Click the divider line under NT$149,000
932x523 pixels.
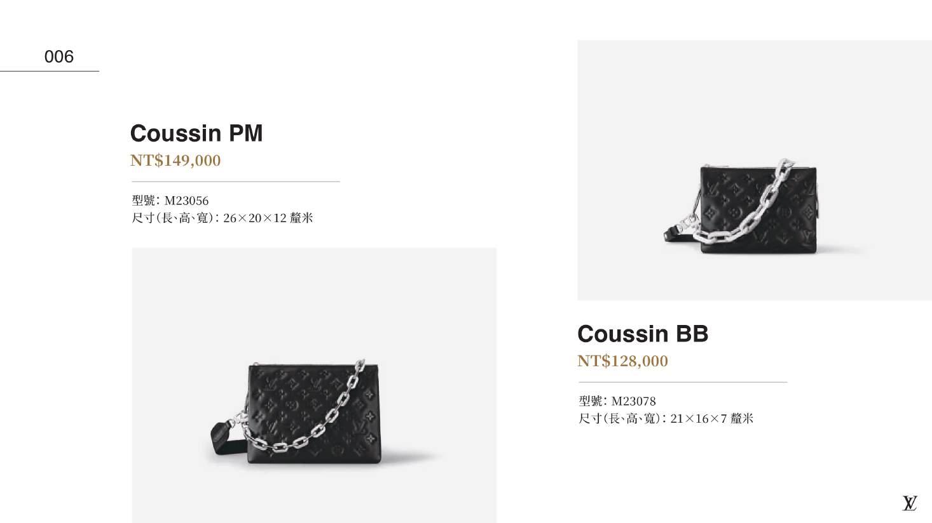coord(236,182)
